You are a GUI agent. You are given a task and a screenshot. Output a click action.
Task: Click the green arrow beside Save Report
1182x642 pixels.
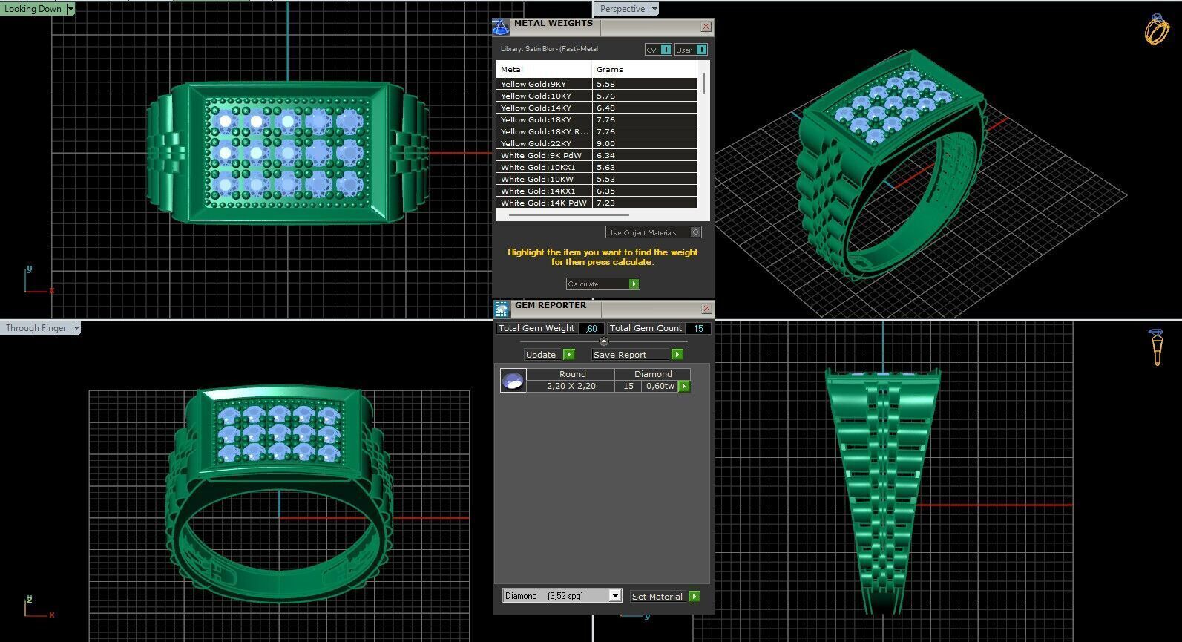coord(677,354)
